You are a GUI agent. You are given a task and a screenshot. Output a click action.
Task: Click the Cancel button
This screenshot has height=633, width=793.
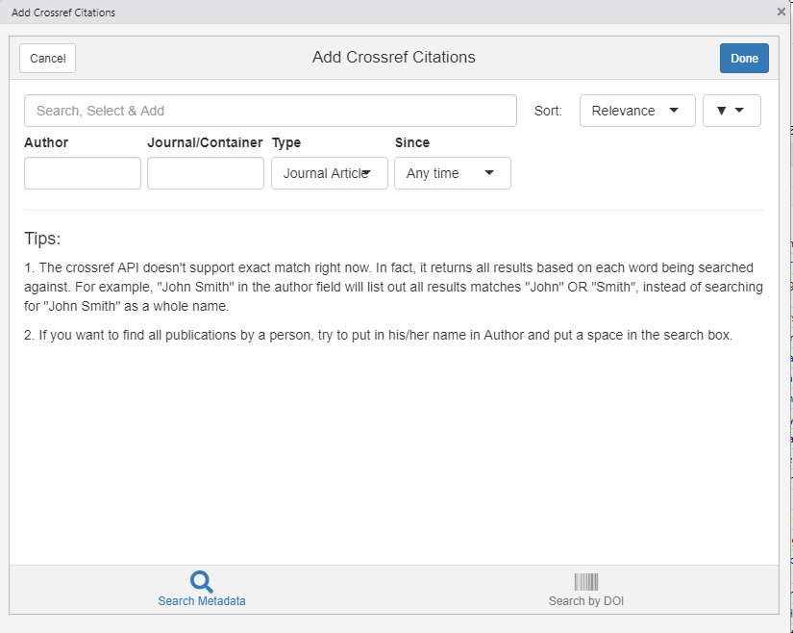pos(47,58)
